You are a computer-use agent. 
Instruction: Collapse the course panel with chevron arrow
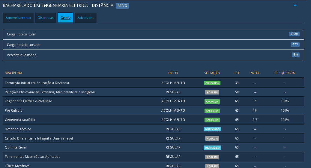coord(295,5)
